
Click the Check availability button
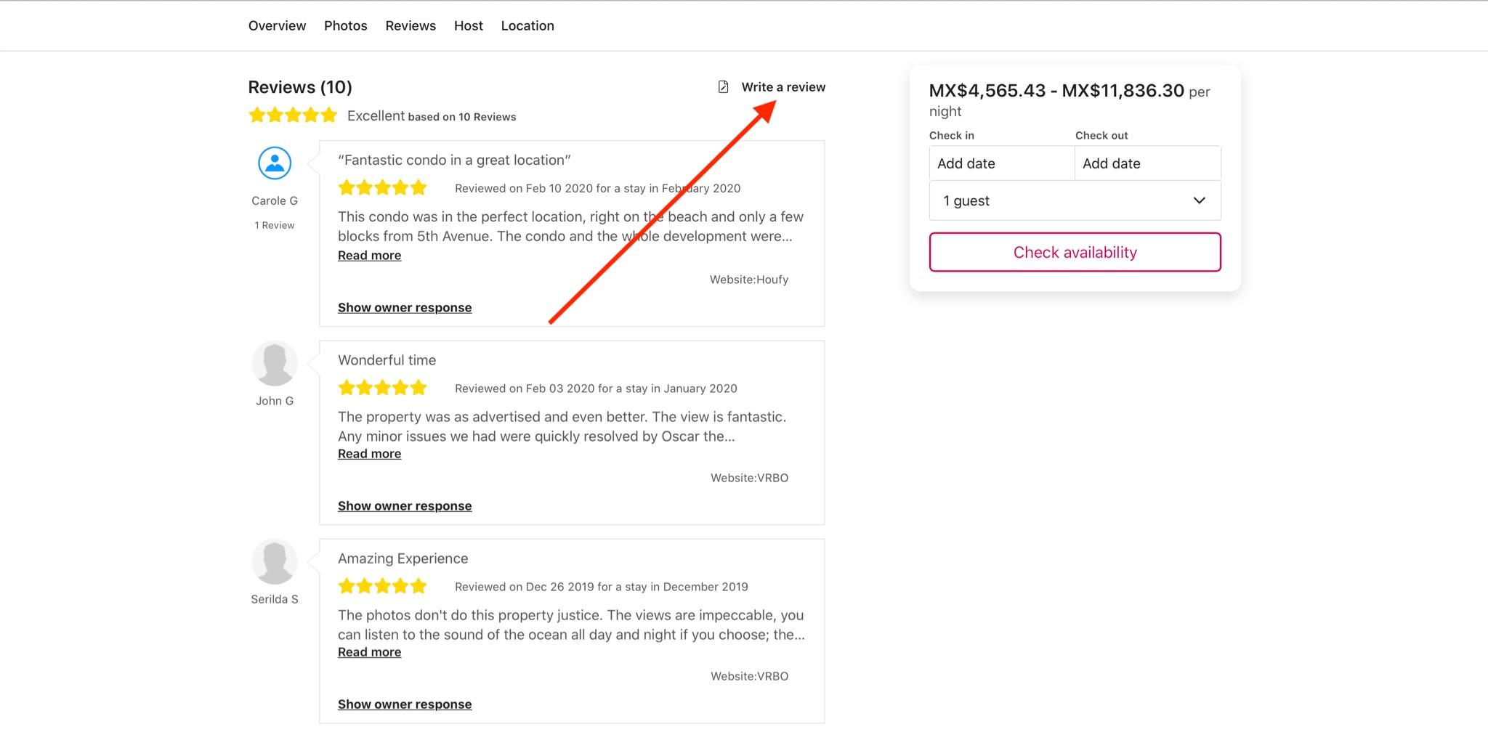point(1075,252)
